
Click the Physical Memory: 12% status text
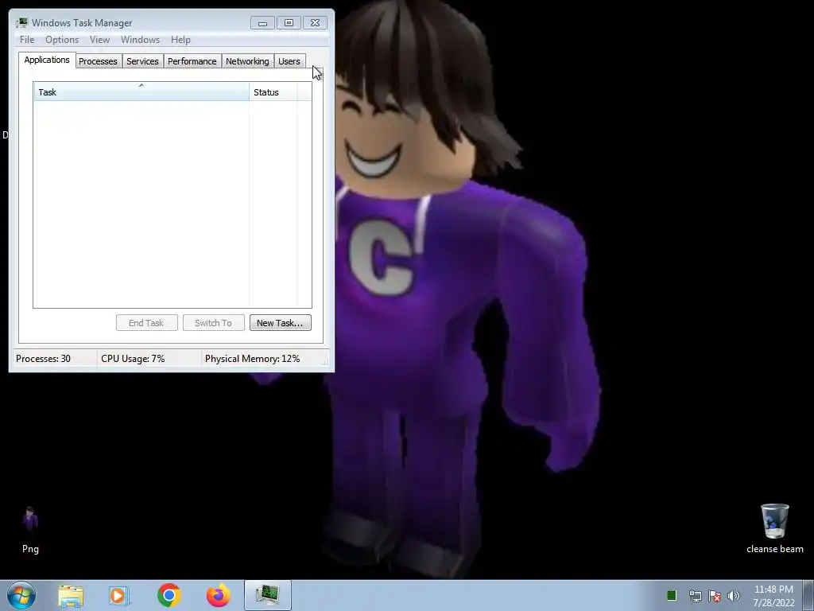(252, 359)
